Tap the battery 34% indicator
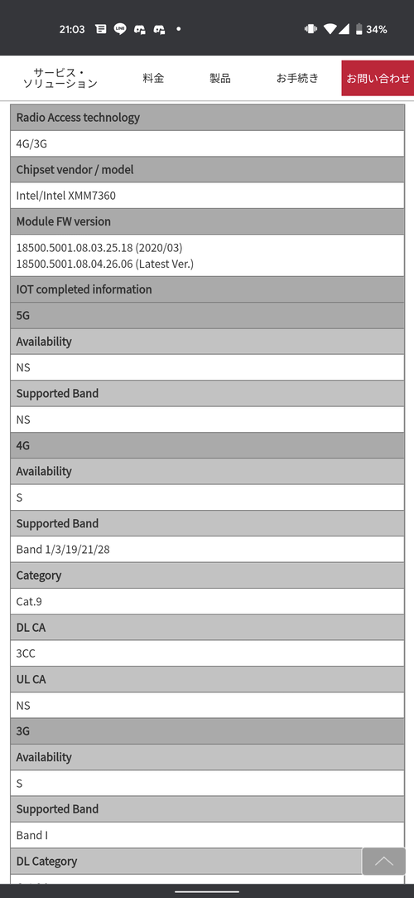The image size is (414, 898). tap(371, 29)
